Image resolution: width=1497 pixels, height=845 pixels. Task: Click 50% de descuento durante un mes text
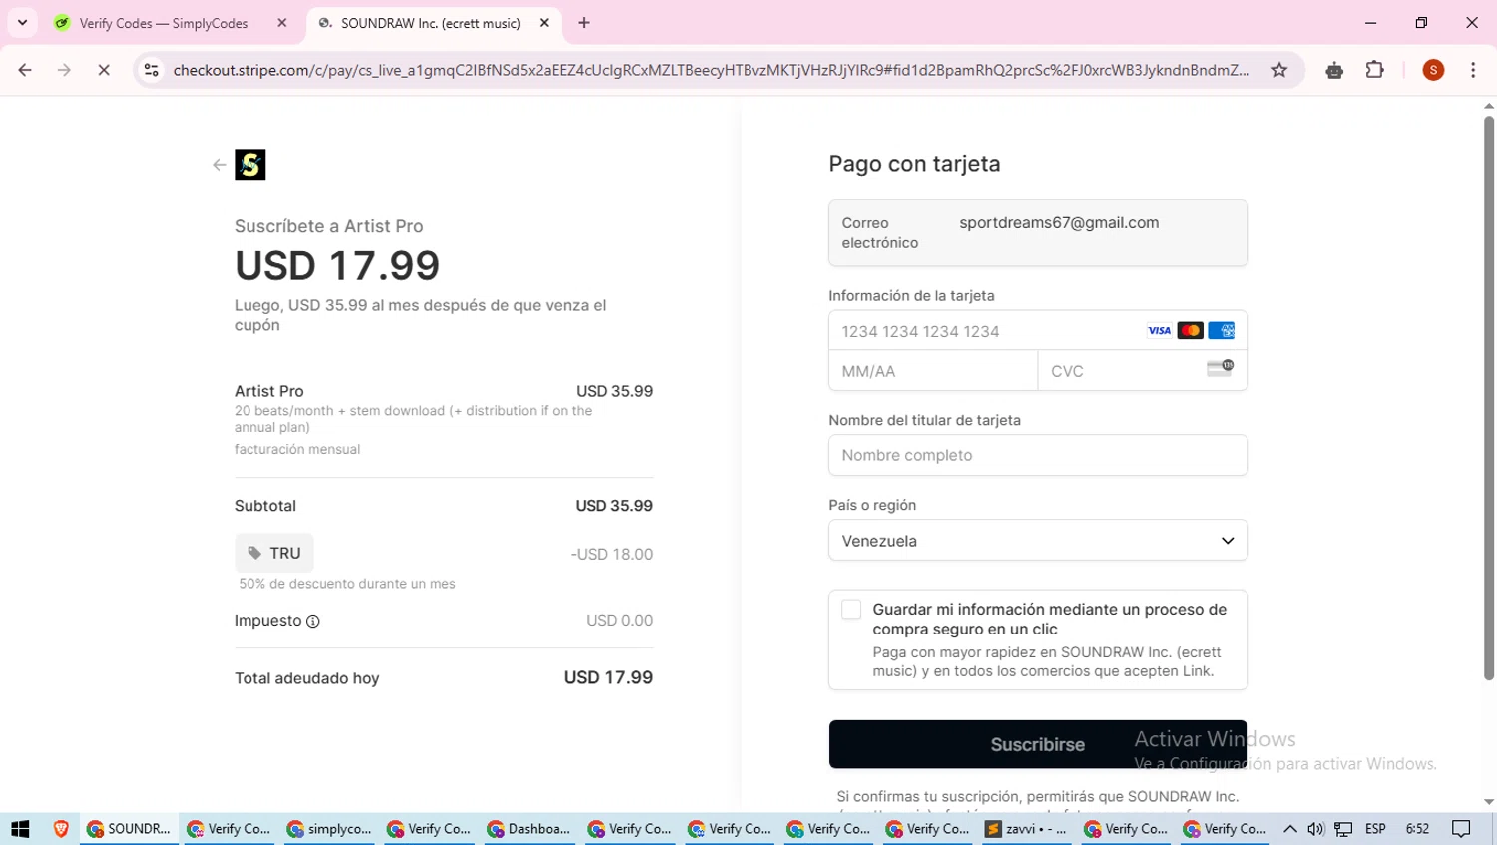point(347,584)
